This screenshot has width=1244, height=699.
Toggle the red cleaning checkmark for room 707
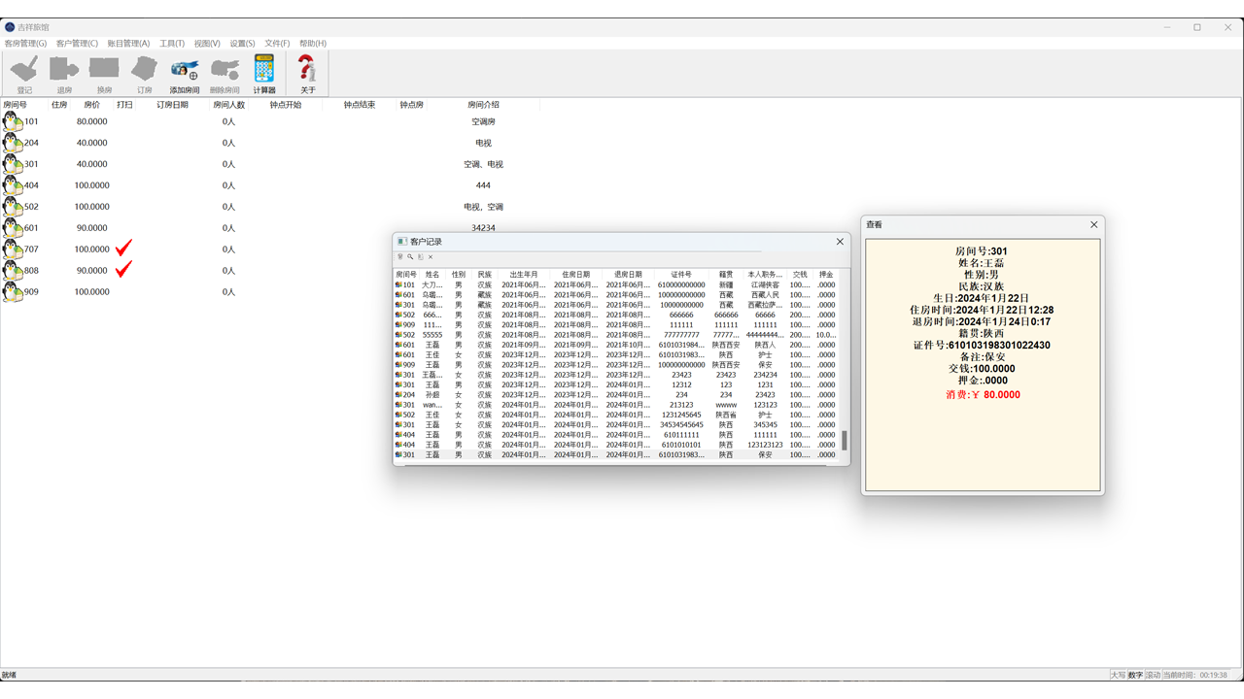coord(123,249)
